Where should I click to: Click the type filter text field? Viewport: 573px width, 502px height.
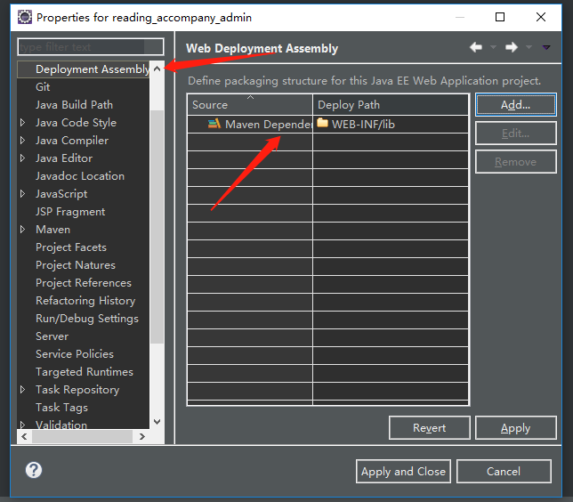[x=90, y=47]
